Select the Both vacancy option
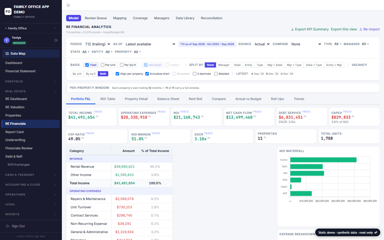The height and width of the screenshot is (240, 384). point(103,74)
